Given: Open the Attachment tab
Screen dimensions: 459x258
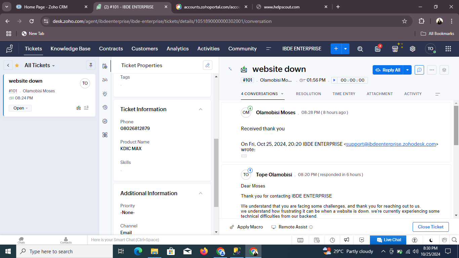Looking at the screenshot, I should coord(380,94).
